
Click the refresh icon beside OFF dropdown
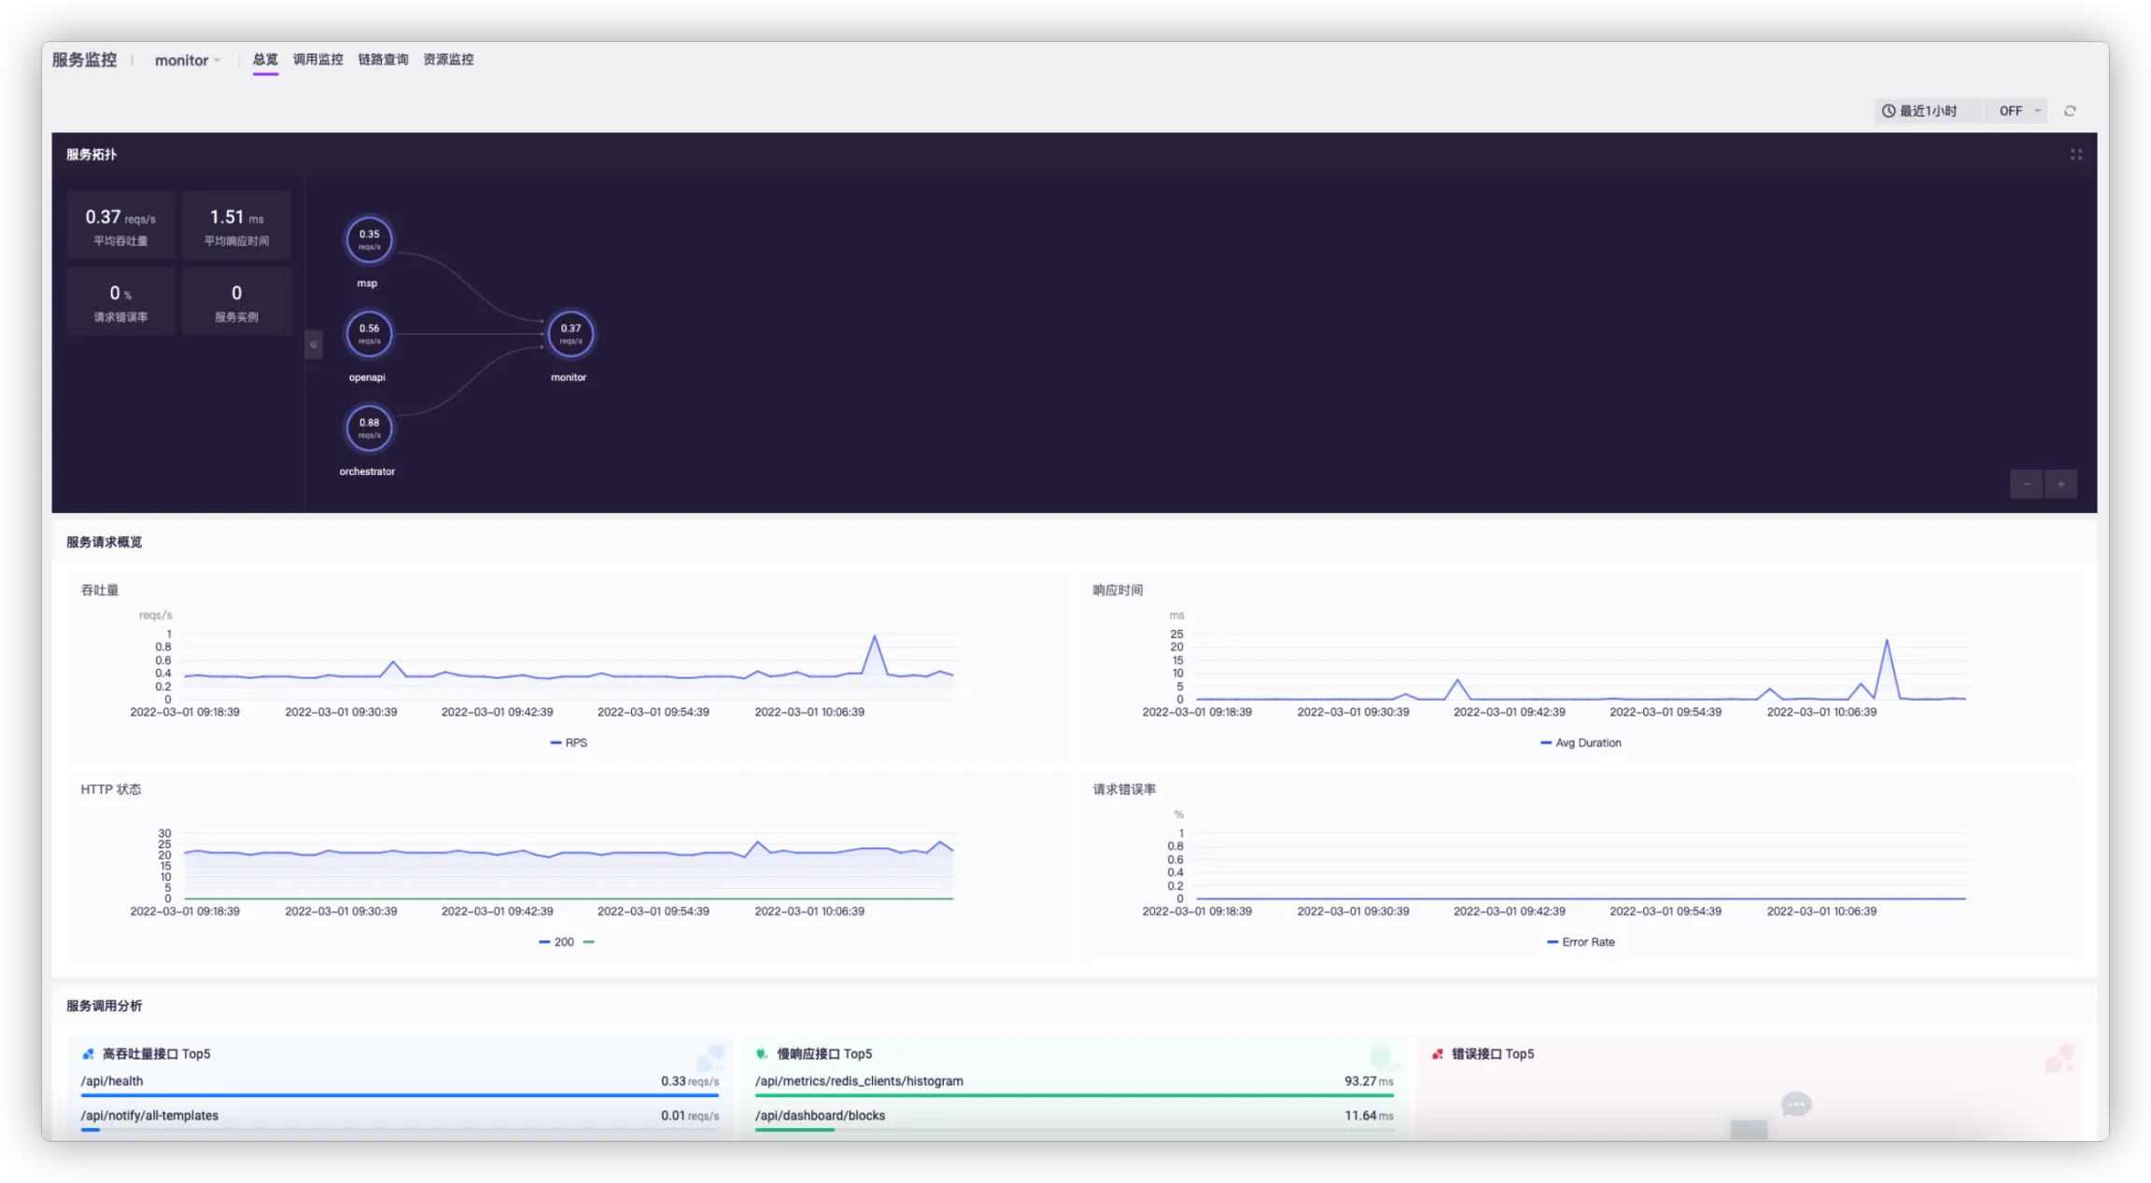click(x=2070, y=111)
